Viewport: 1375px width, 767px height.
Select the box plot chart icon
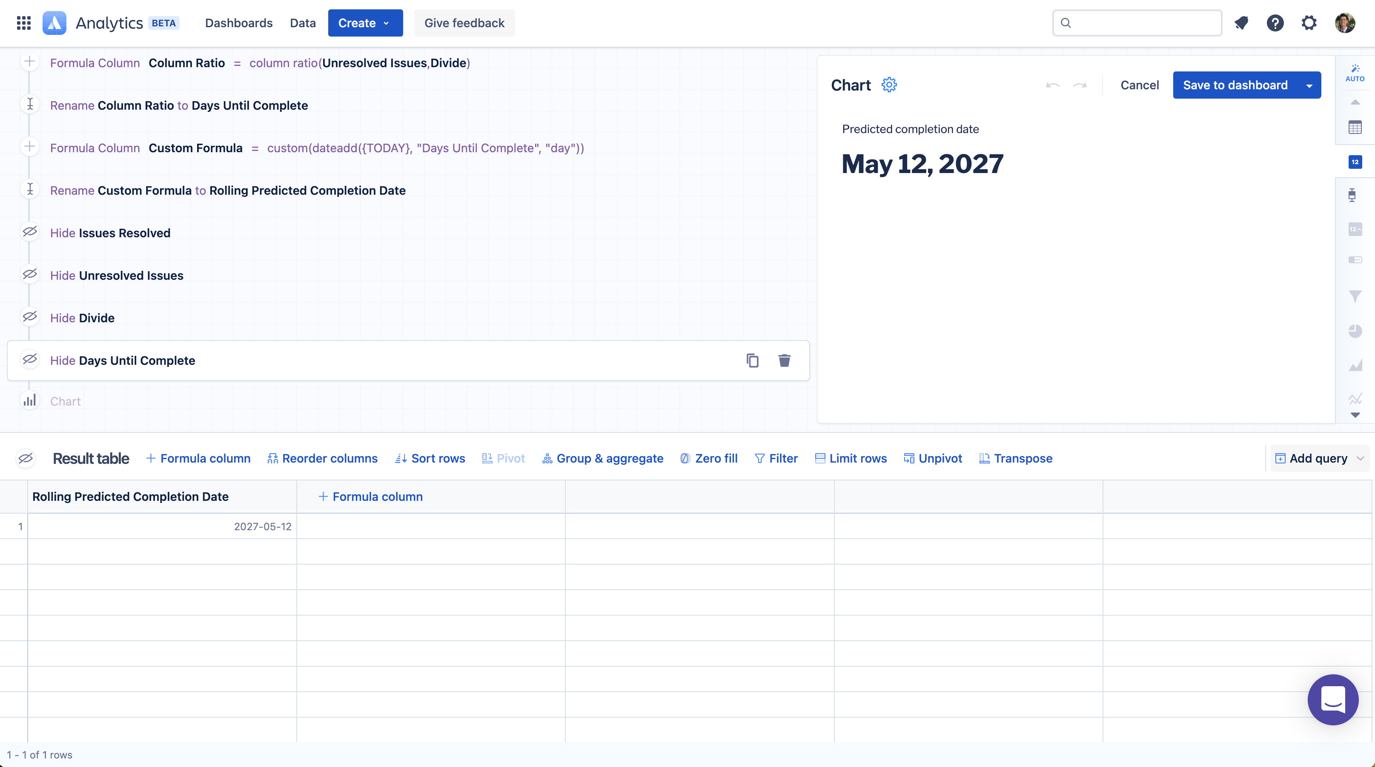(x=1352, y=195)
